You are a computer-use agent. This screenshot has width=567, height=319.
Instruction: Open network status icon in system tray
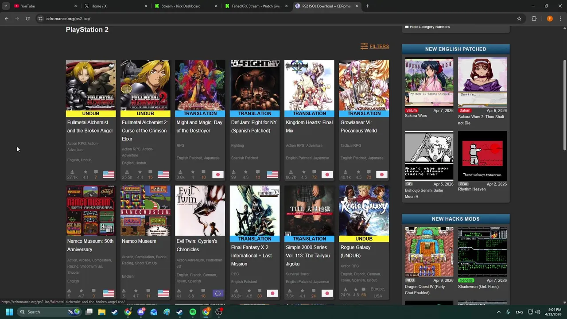(530, 312)
